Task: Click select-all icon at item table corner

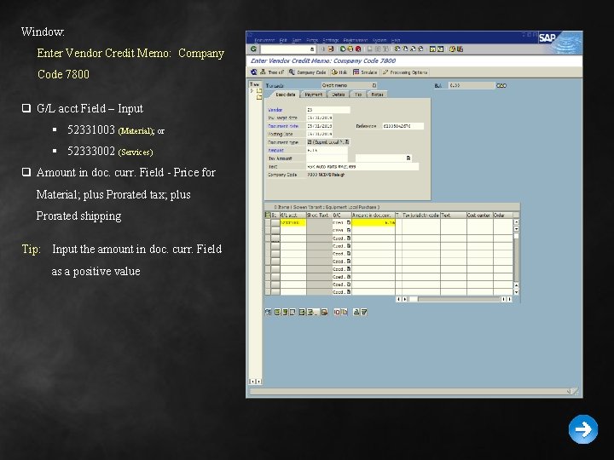Action: coord(268,215)
